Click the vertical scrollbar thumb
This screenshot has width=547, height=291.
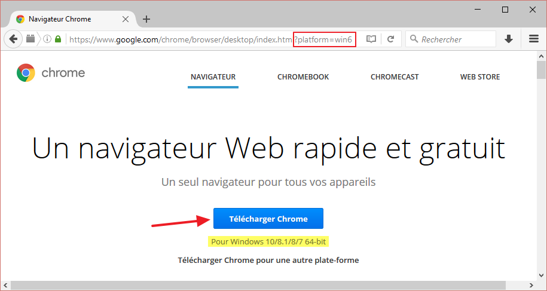(x=541, y=71)
